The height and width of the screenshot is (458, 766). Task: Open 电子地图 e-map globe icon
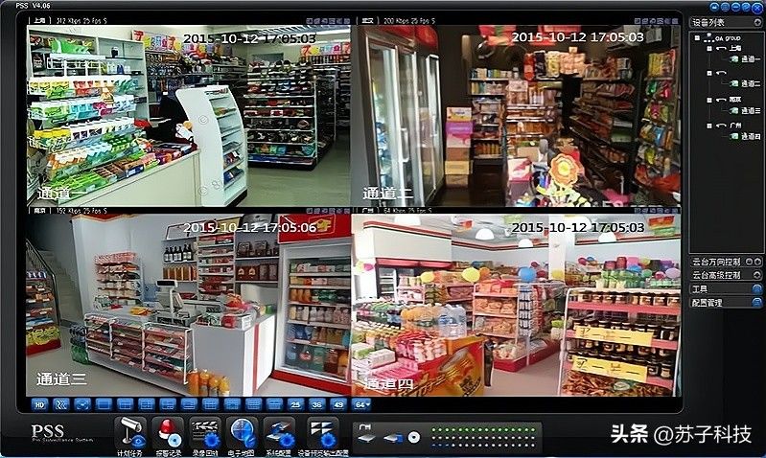(x=242, y=433)
